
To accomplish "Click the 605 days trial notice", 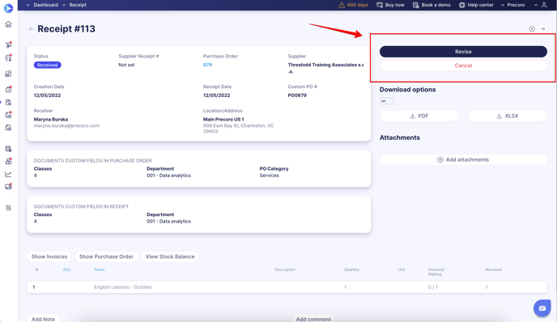I will pyautogui.click(x=357, y=5).
